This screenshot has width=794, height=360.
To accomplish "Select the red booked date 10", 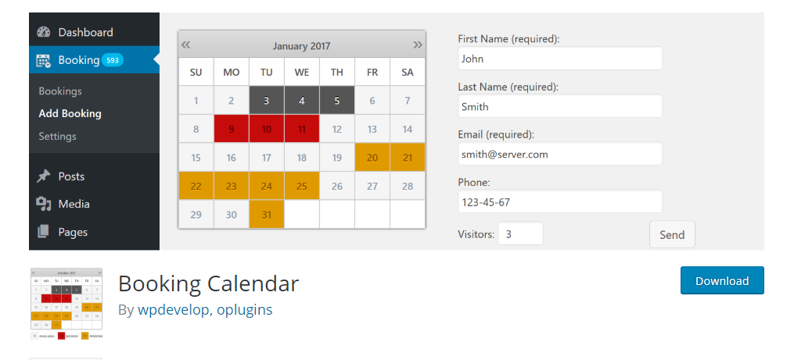I will 267,129.
